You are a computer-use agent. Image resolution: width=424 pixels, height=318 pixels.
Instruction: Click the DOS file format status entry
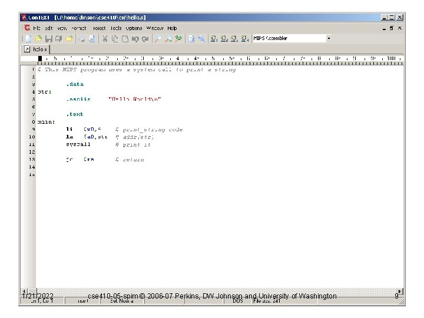click(x=238, y=301)
